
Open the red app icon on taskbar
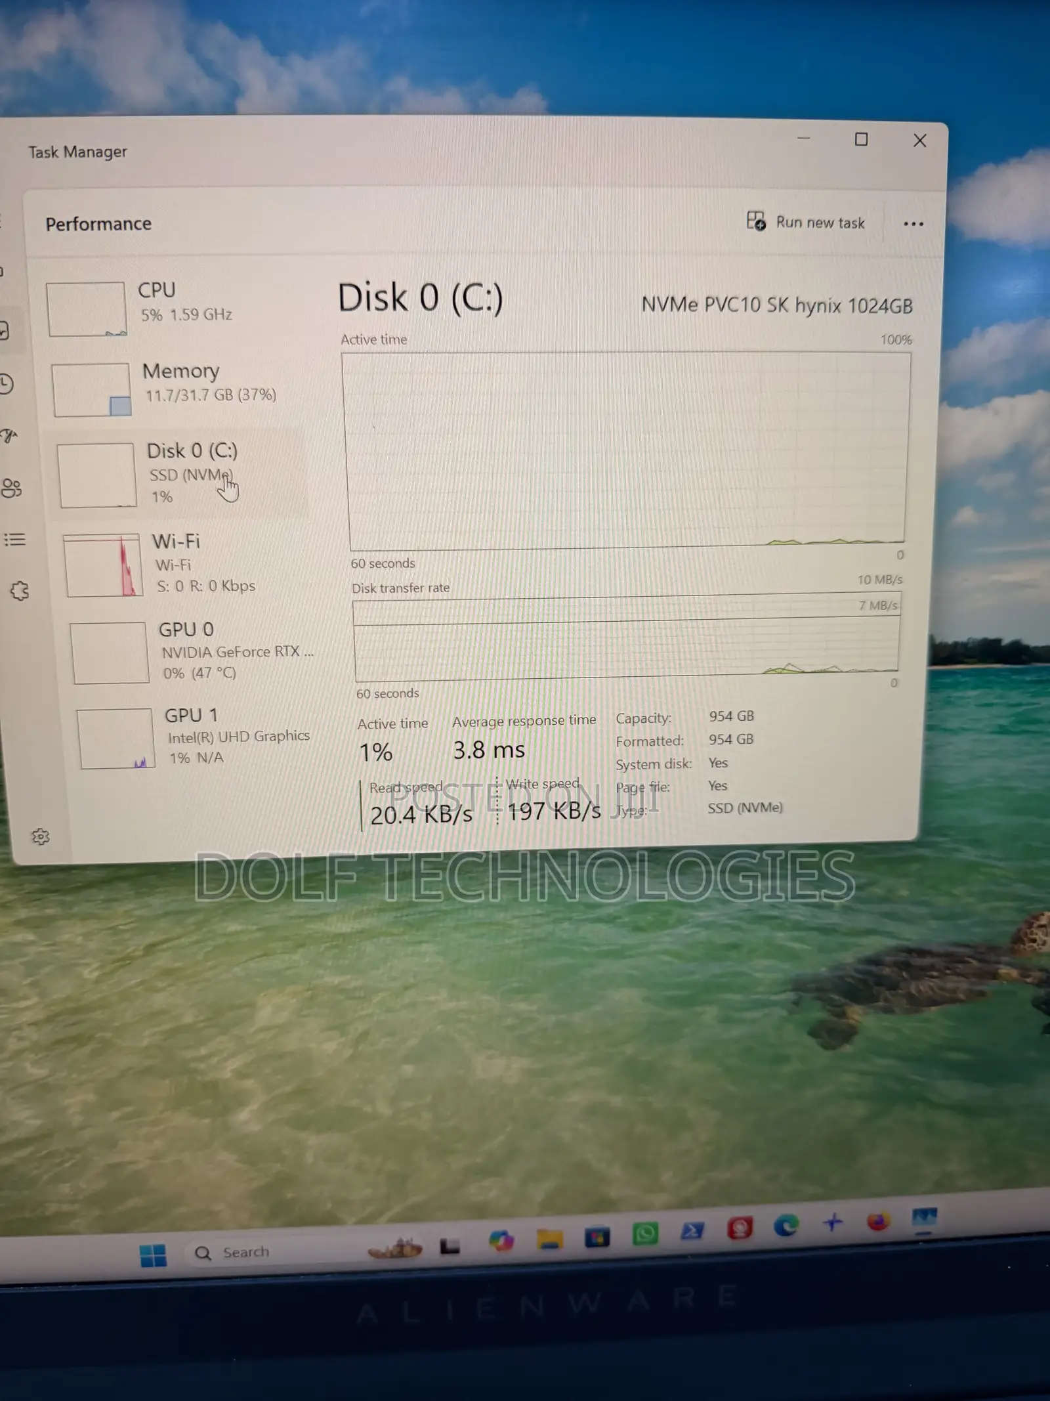[740, 1228]
